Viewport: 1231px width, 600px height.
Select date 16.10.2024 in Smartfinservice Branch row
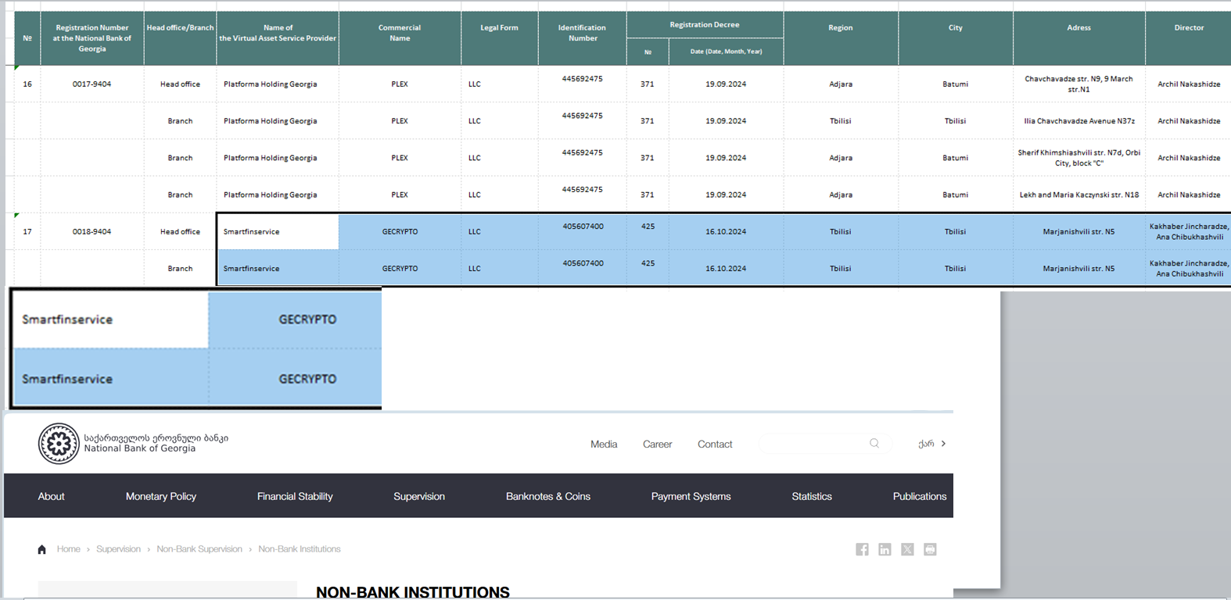[x=726, y=269]
